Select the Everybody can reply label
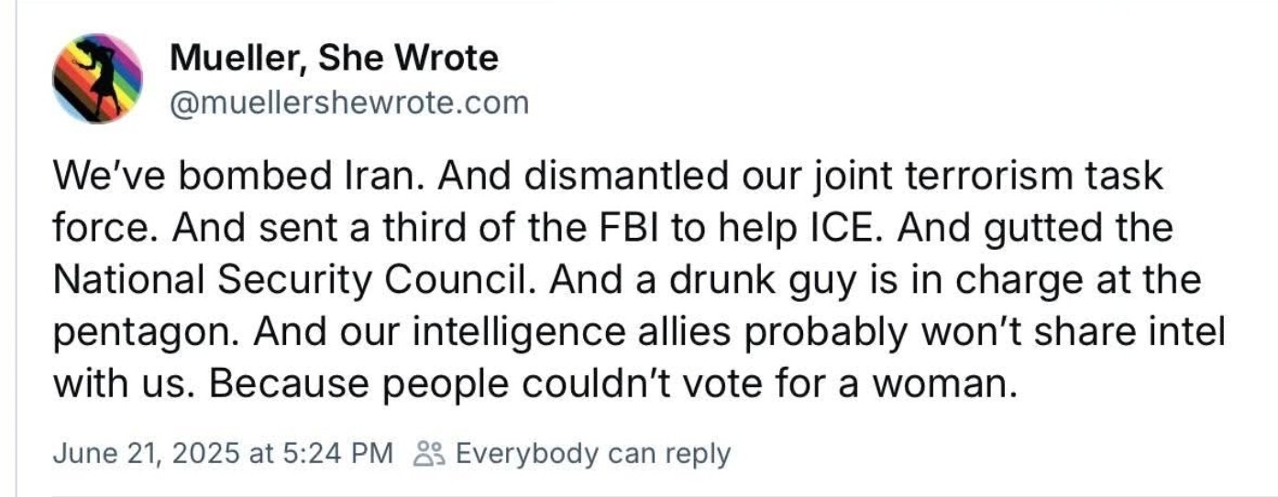This screenshot has height=497, width=1278. (x=592, y=454)
